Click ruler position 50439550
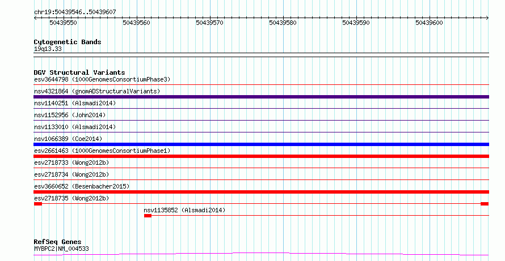Screen dimensions: 505x261 pos(63,23)
